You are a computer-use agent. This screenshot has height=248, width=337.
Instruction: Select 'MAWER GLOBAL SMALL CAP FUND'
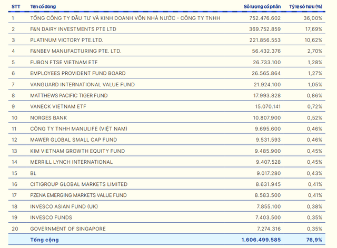coord(74,140)
